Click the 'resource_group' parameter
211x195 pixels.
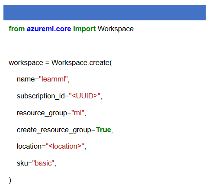(42, 113)
